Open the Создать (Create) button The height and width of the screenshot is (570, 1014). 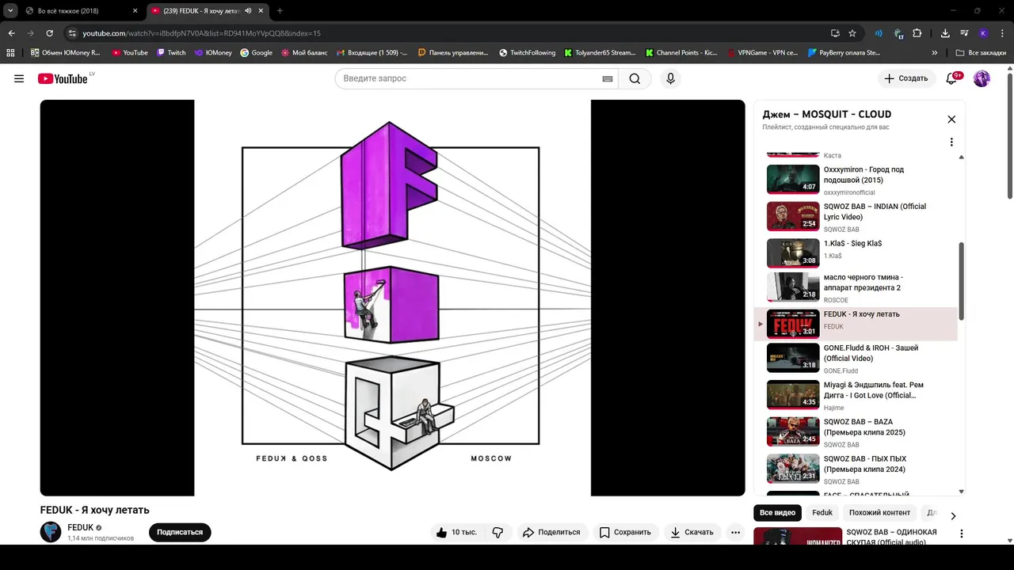(906, 78)
